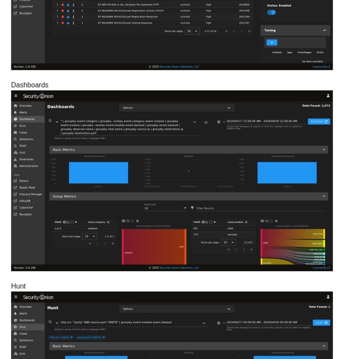344x359 pixels.
Task: Expand the Dashboards Options dropdown
Action: click(177, 108)
